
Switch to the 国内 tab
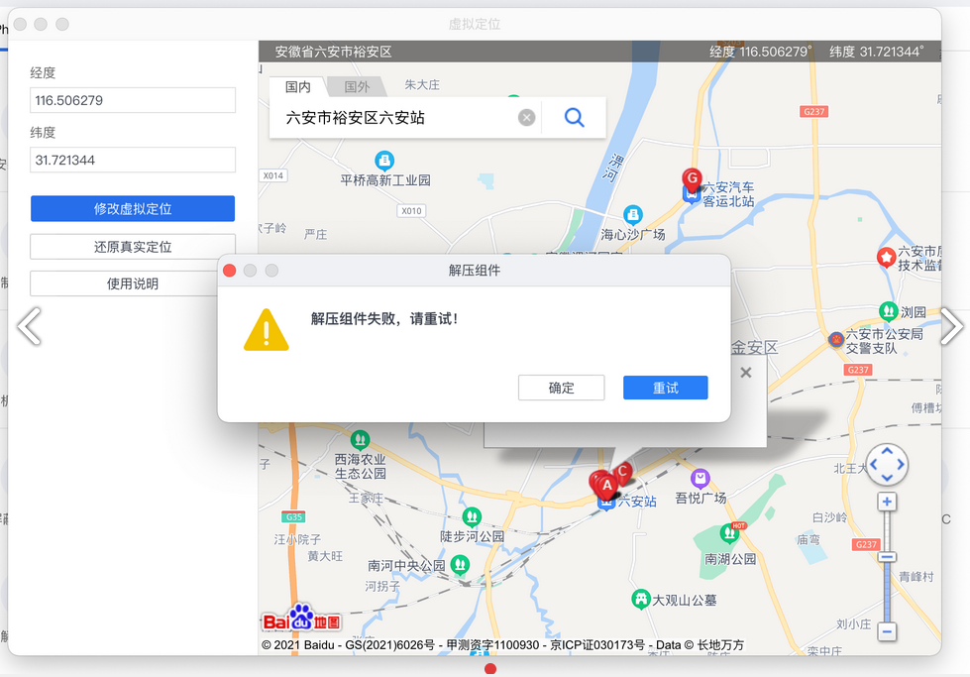[298, 87]
